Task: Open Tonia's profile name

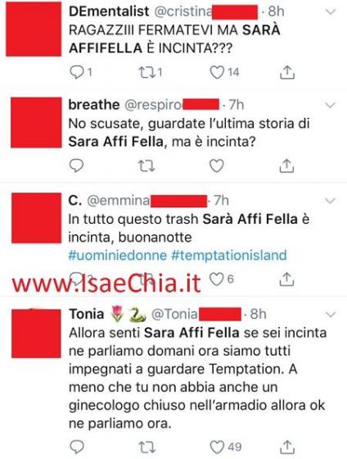Action: (87, 314)
